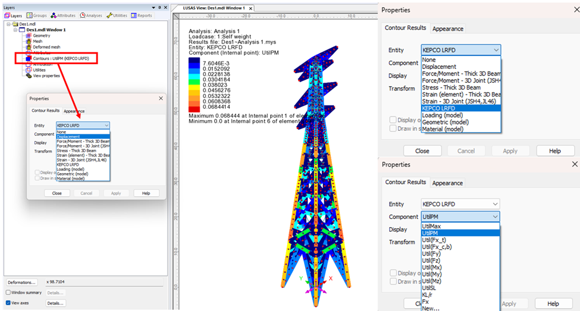
Task: Open View properties in layer tree
Action: pyautogui.click(x=46, y=76)
